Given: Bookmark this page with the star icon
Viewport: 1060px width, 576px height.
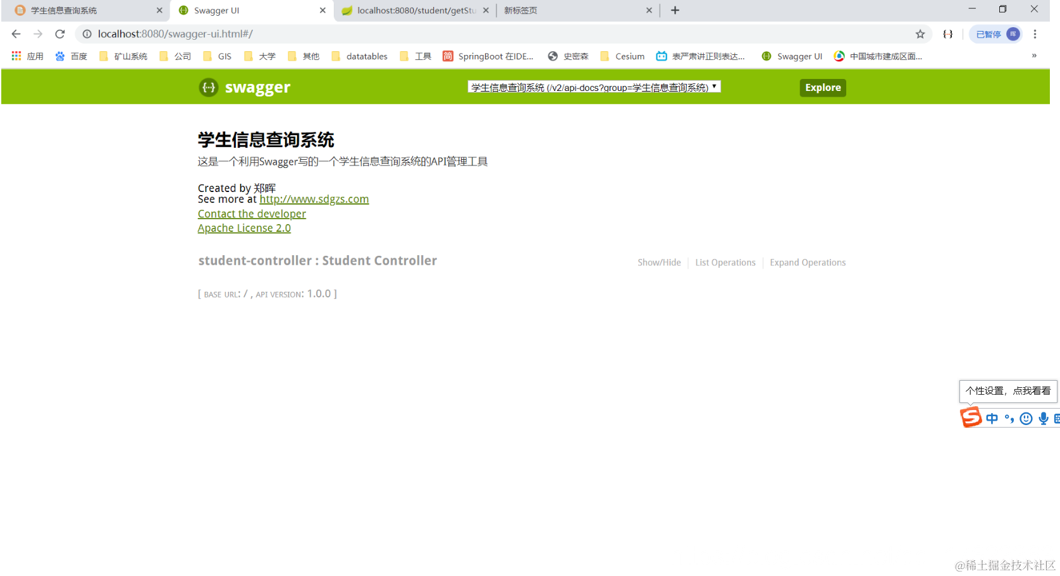Looking at the screenshot, I should click(920, 34).
